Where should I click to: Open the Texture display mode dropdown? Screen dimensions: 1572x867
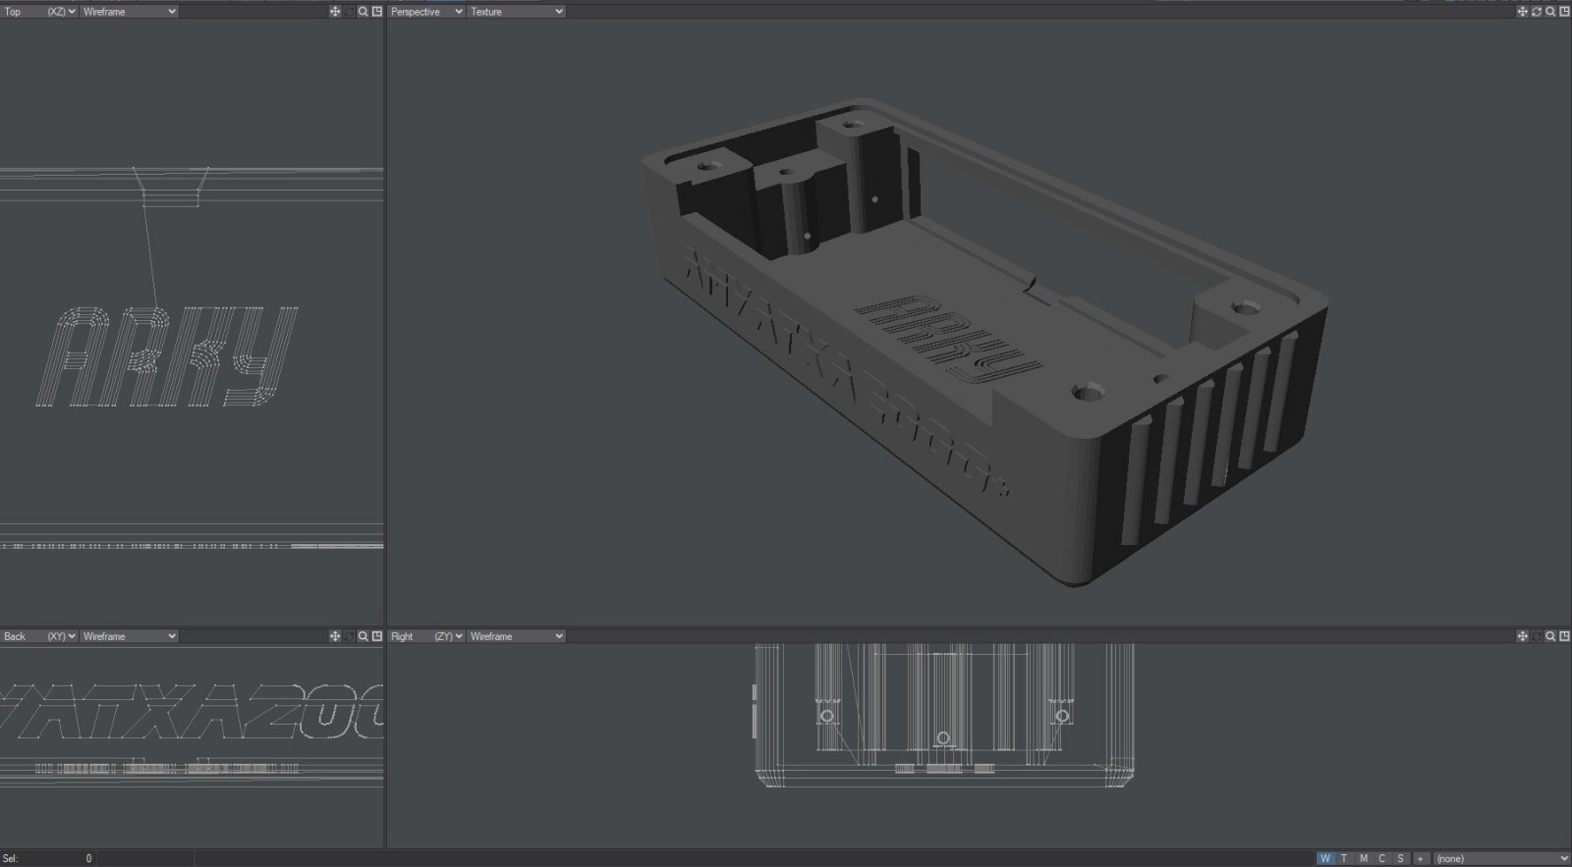coord(516,12)
